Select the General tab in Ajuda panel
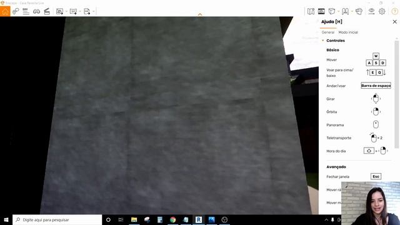The width and height of the screenshot is (400, 225). (x=327, y=32)
